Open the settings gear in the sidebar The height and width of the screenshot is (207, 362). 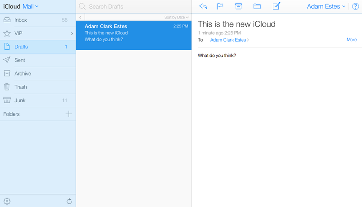point(7,201)
